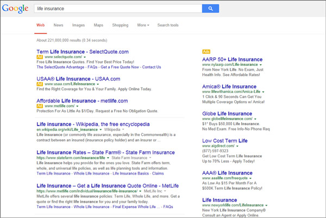Open Affordable Life Insurance - metlife.com ad

82,101
